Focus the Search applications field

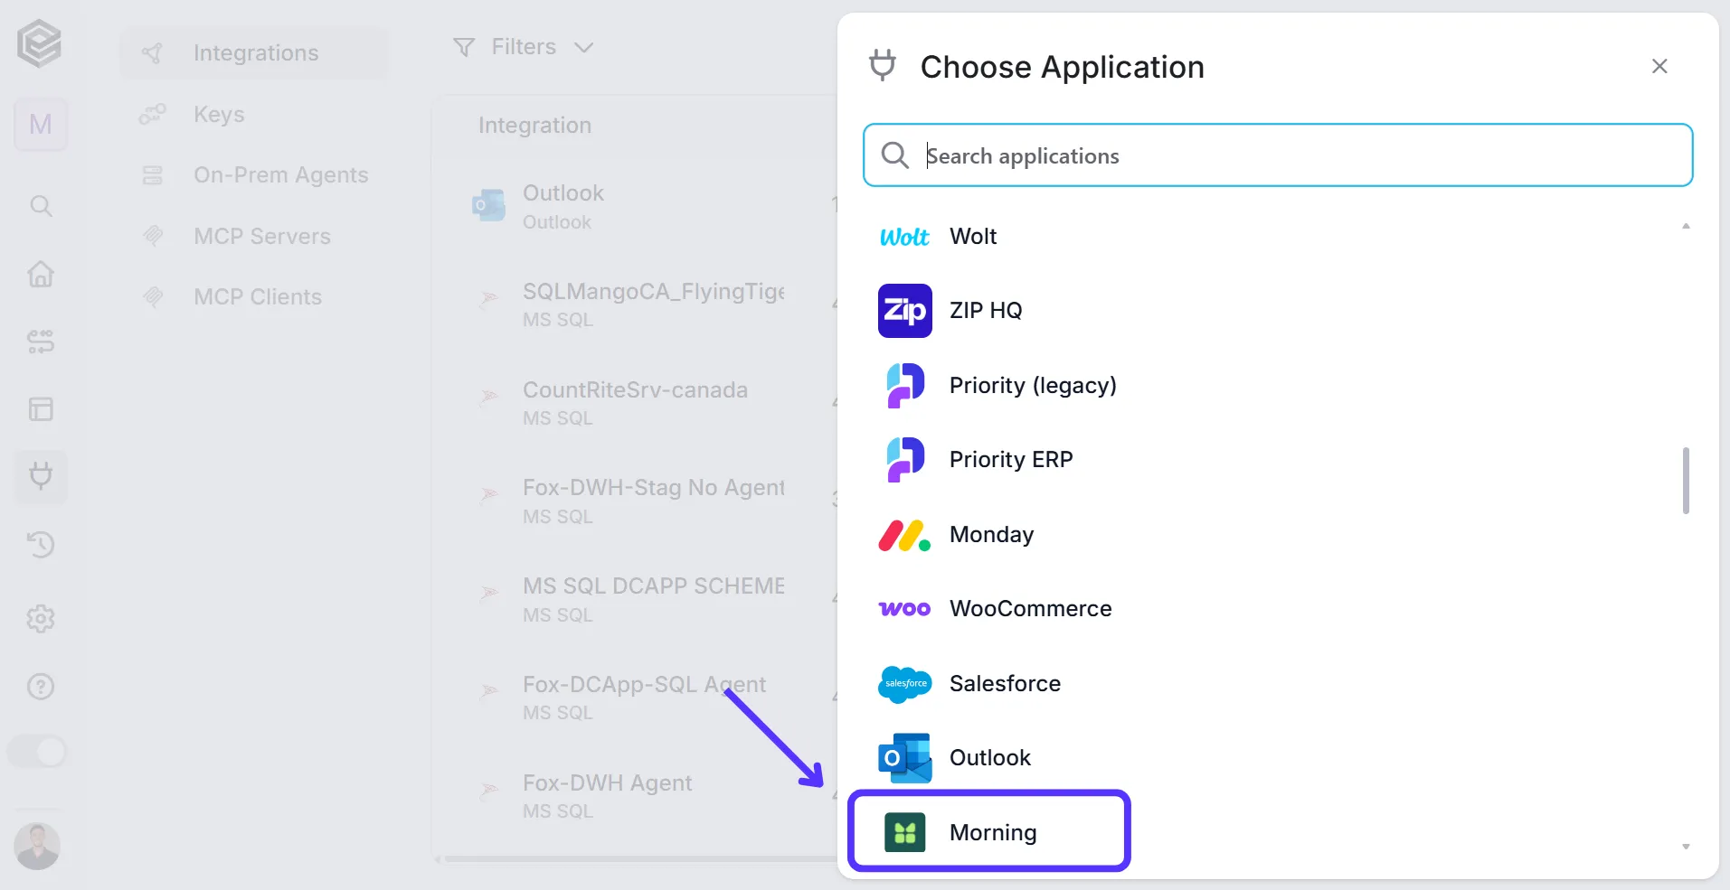coord(1278,155)
